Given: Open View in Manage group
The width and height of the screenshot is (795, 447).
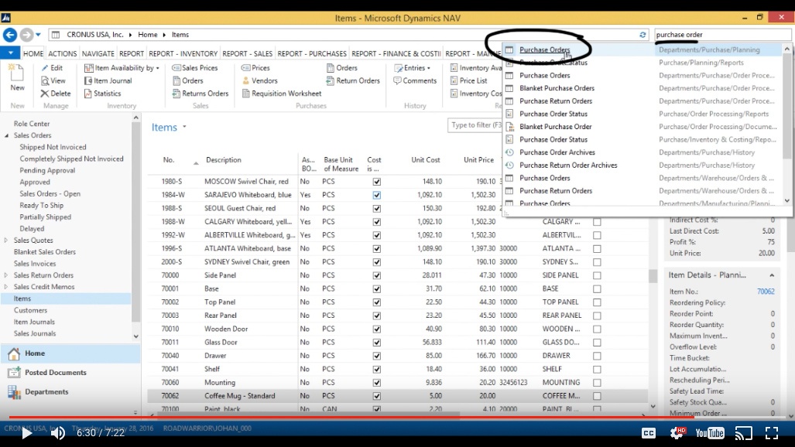Looking at the screenshot, I should [x=53, y=80].
